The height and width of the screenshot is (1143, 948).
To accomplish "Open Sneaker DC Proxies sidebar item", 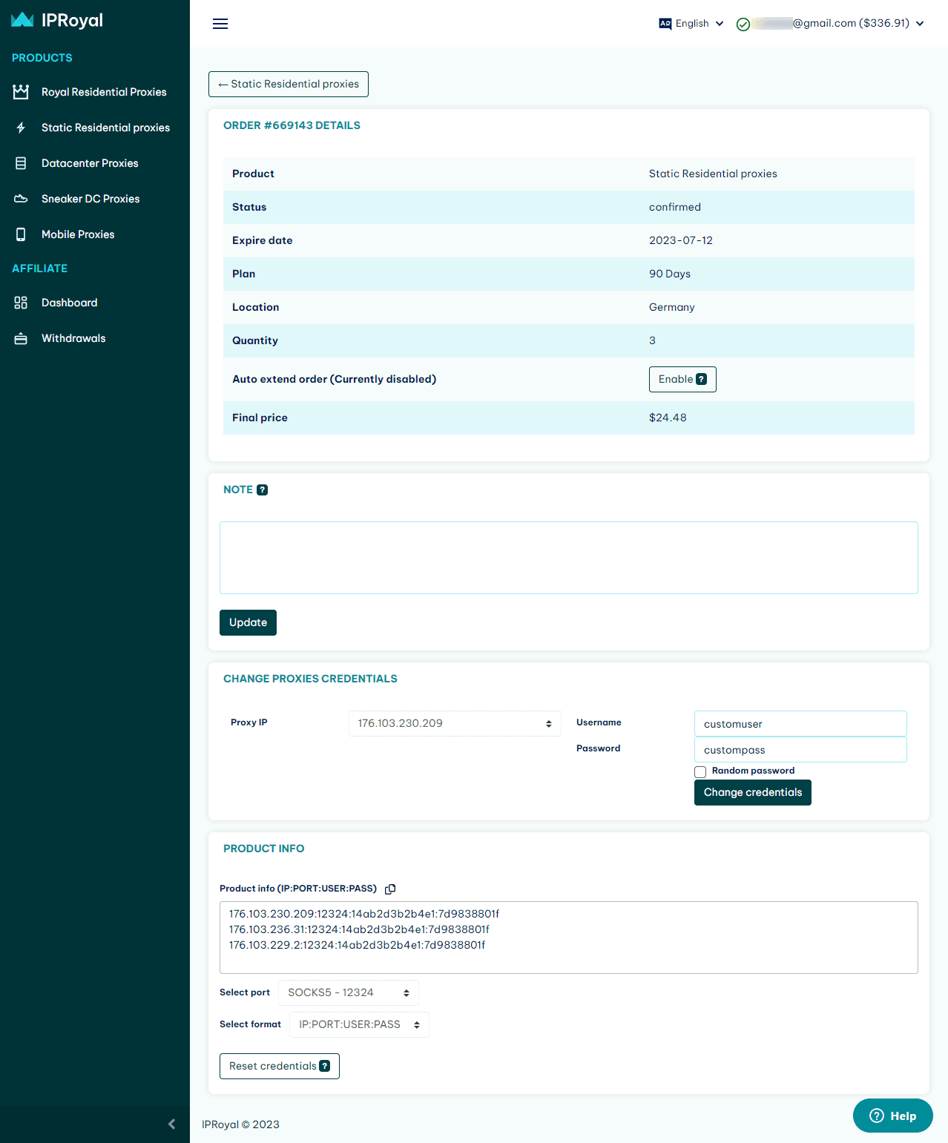I will [x=95, y=199].
